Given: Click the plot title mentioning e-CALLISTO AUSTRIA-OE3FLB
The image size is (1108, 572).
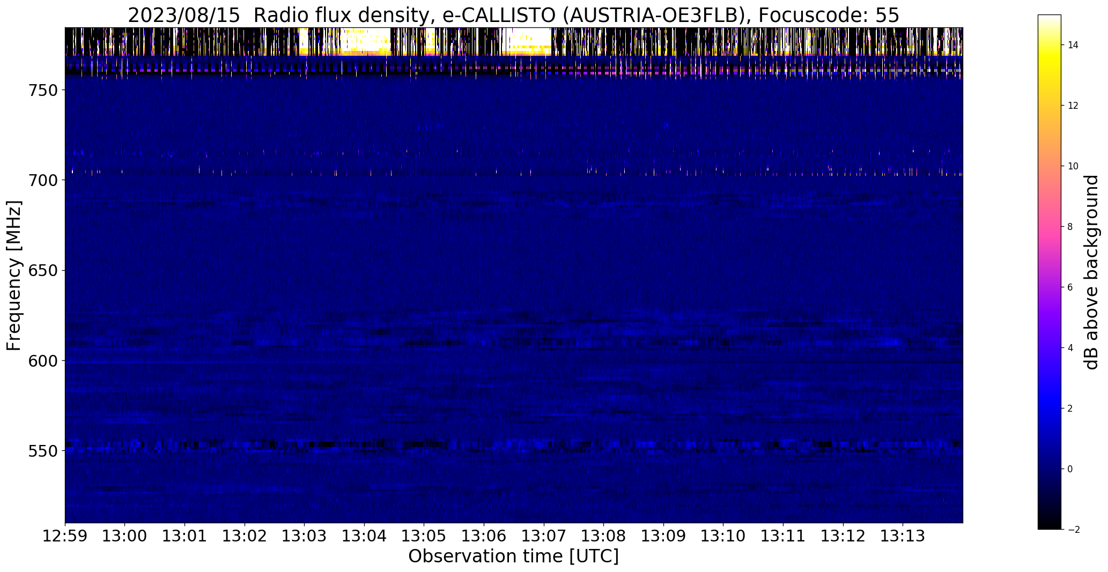Looking at the screenshot, I should (x=513, y=15).
